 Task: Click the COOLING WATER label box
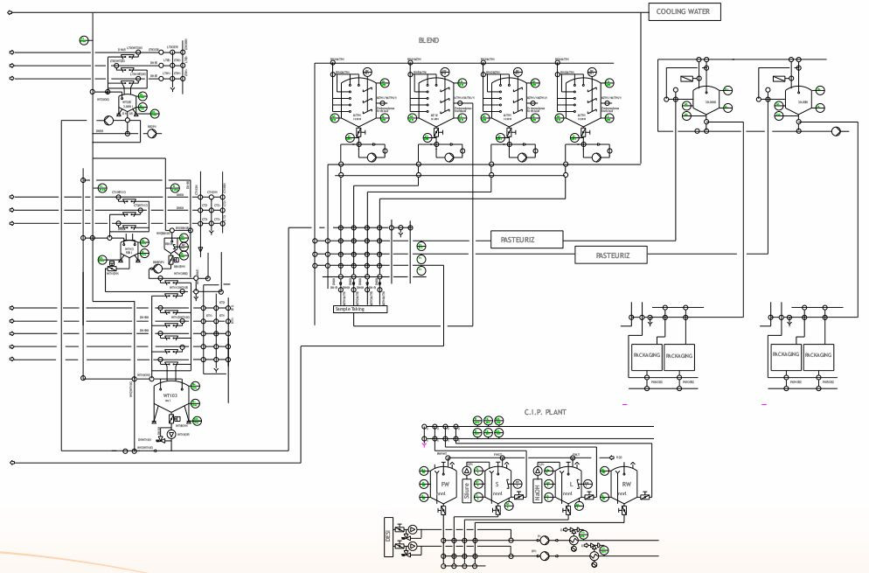(x=685, y=11)
